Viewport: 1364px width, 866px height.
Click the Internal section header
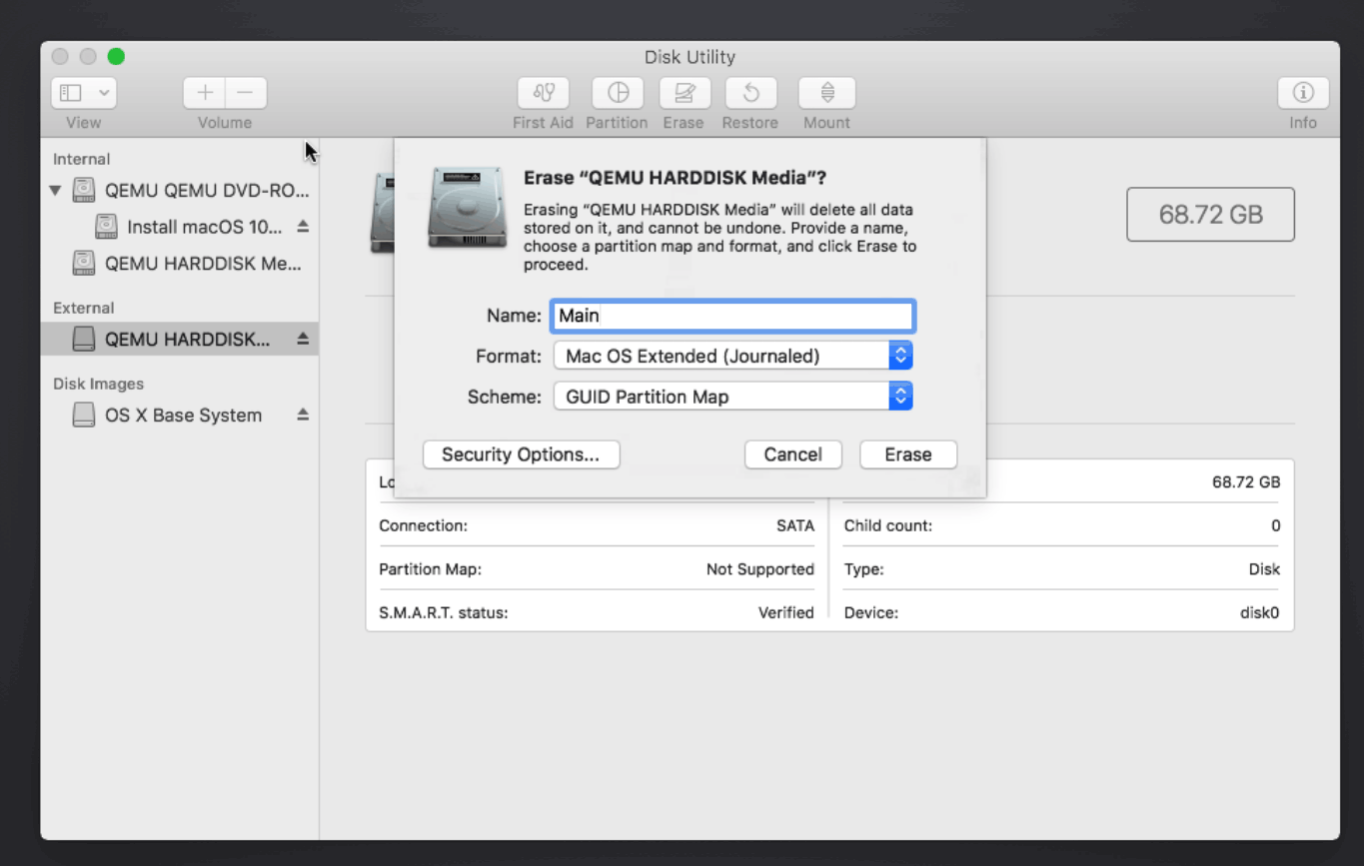82,159
